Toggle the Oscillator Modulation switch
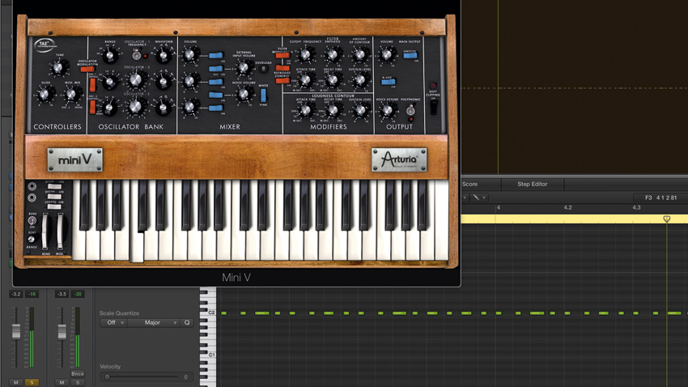This screenshot has width=688, height=387. pos(87,69)
